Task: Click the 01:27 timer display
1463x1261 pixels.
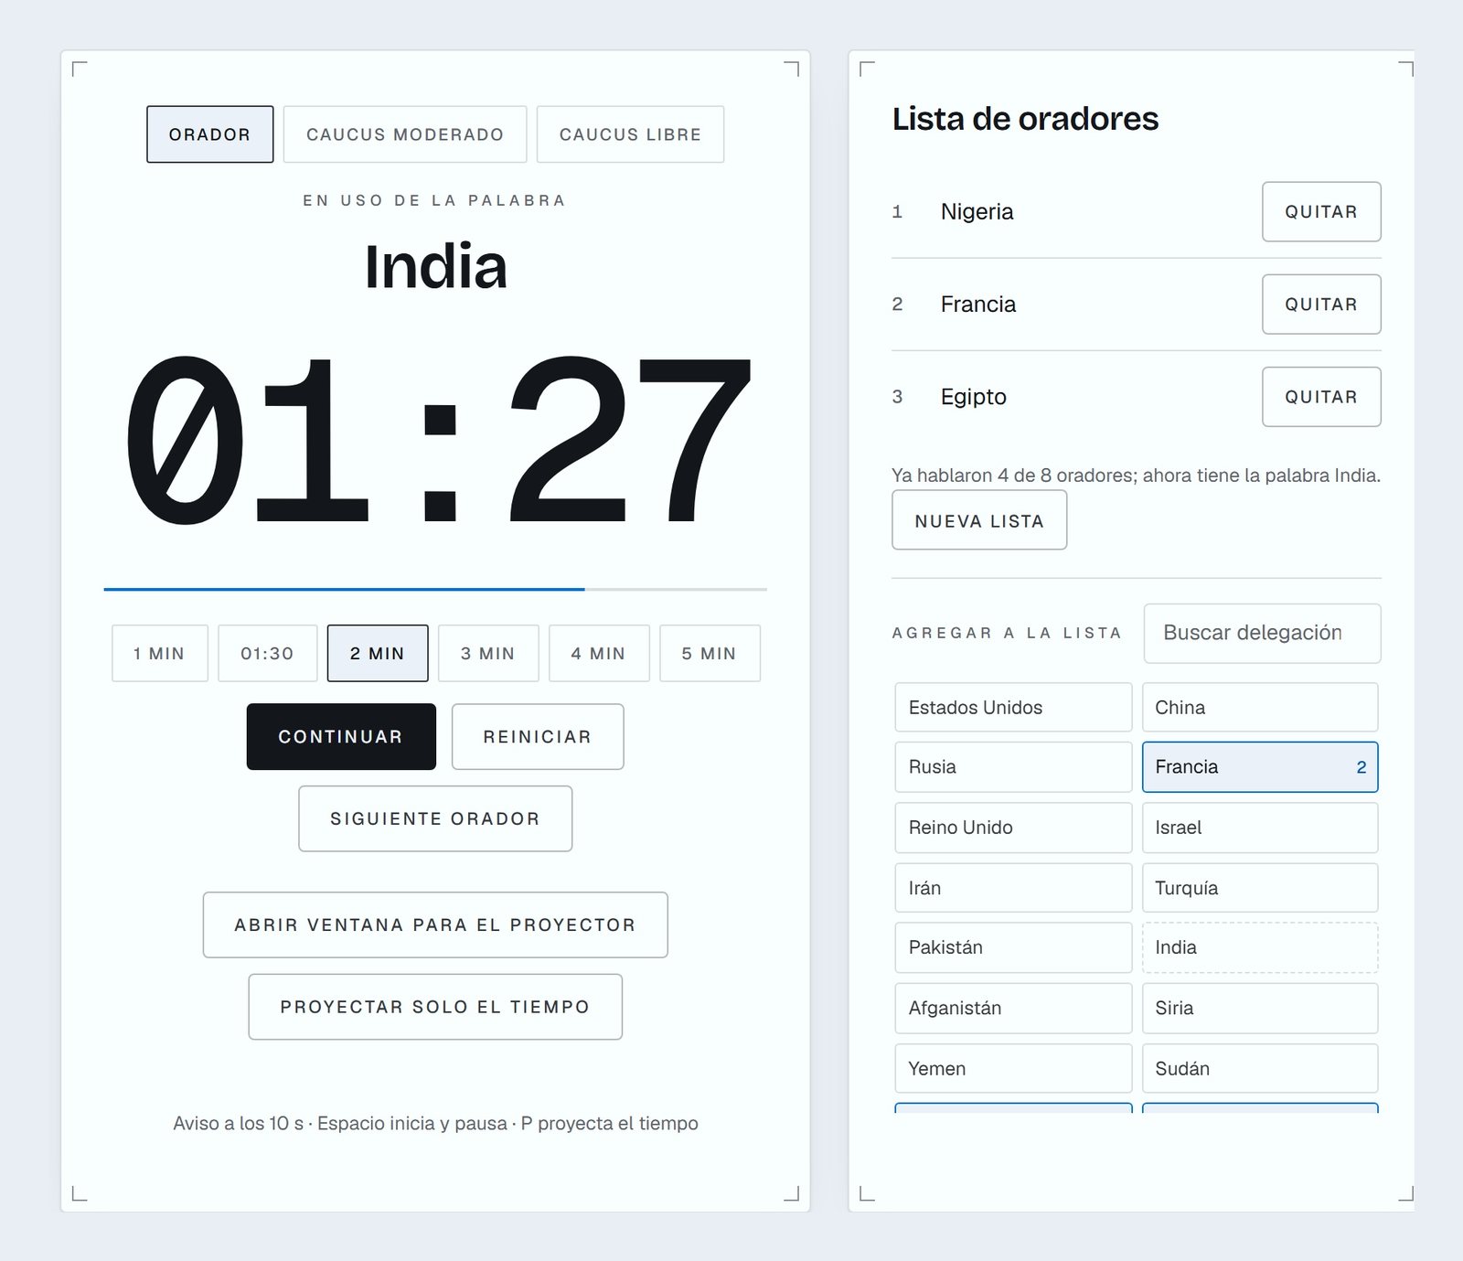Action: [437, 439]
